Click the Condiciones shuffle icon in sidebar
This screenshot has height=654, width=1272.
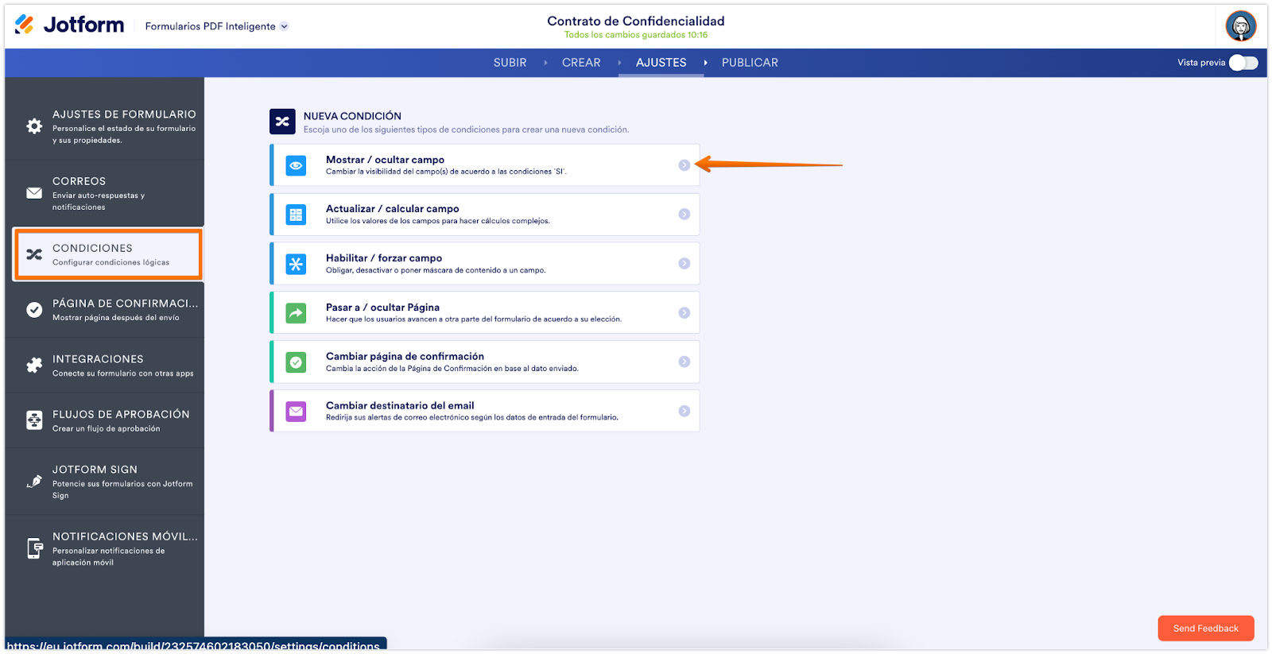click(x=34, y=254)
